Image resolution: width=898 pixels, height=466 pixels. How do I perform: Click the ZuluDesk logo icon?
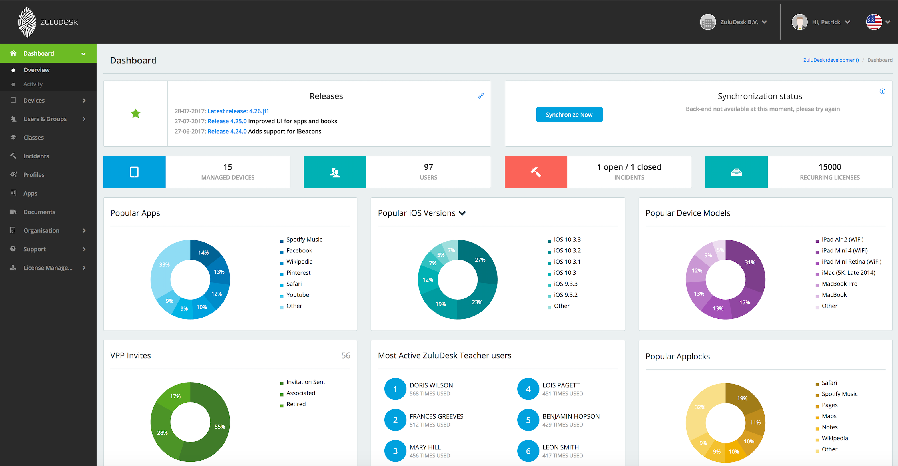tap(27, 22)
